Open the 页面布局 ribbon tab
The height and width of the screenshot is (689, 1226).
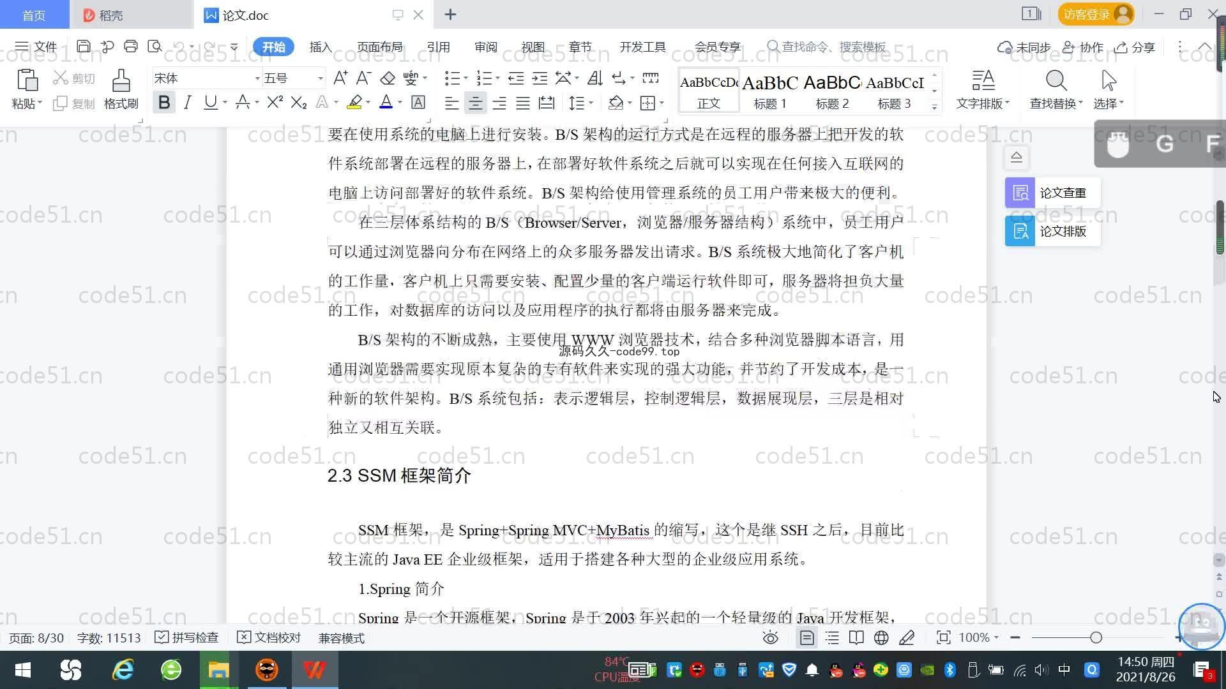379,47
